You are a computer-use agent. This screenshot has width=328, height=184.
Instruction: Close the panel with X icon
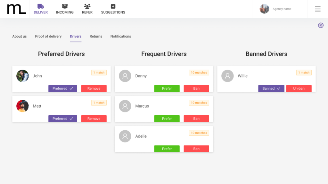[321, 25]
